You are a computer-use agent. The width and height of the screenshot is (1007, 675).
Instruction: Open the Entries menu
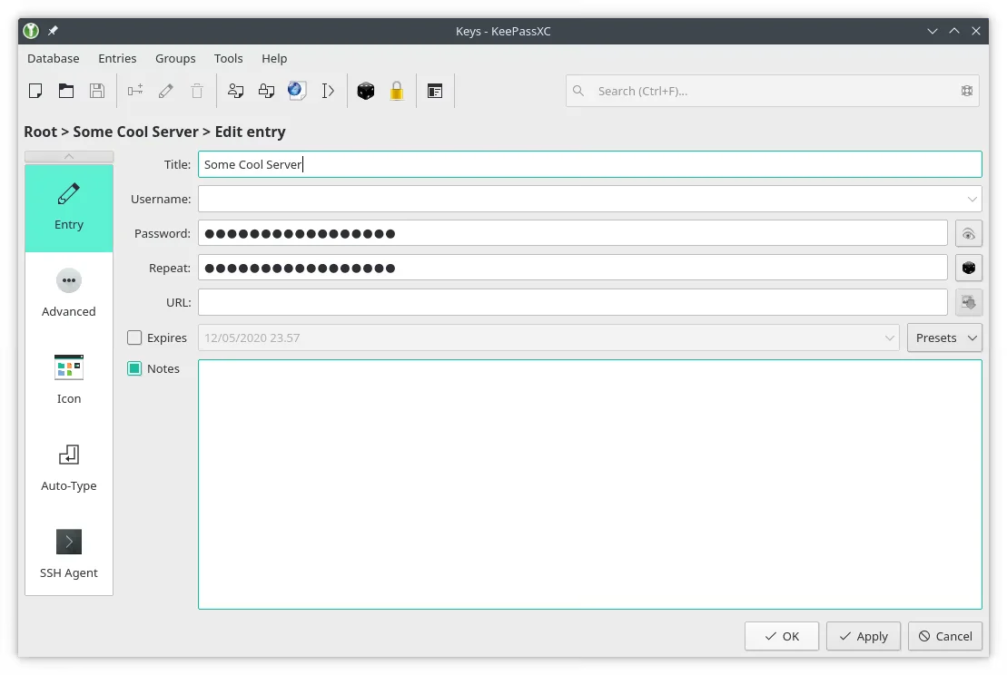(x=117, y=58)
